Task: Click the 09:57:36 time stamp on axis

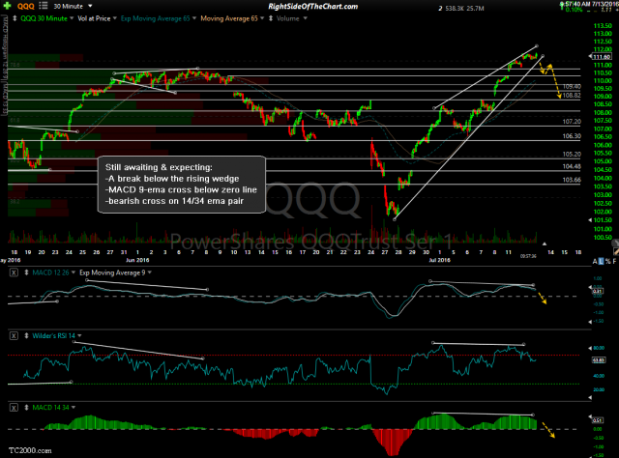Action: click(x=528, y=256)
